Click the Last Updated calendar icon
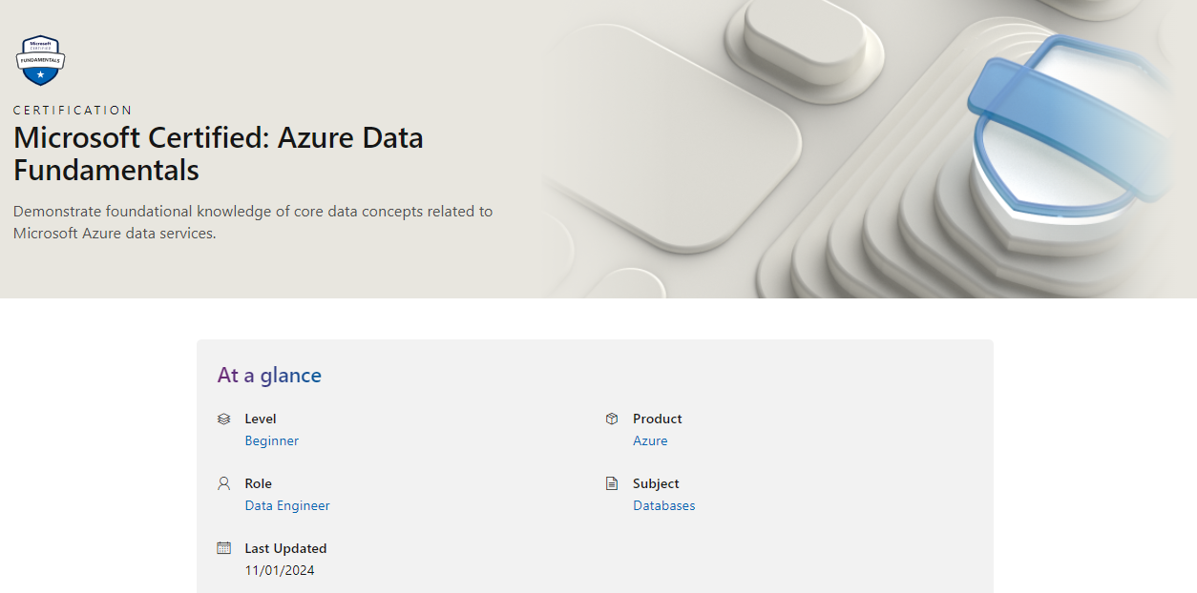 click(x=224, y=548)
